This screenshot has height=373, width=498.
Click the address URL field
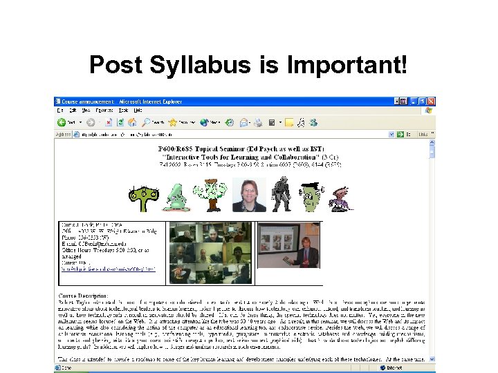point(234,135)
